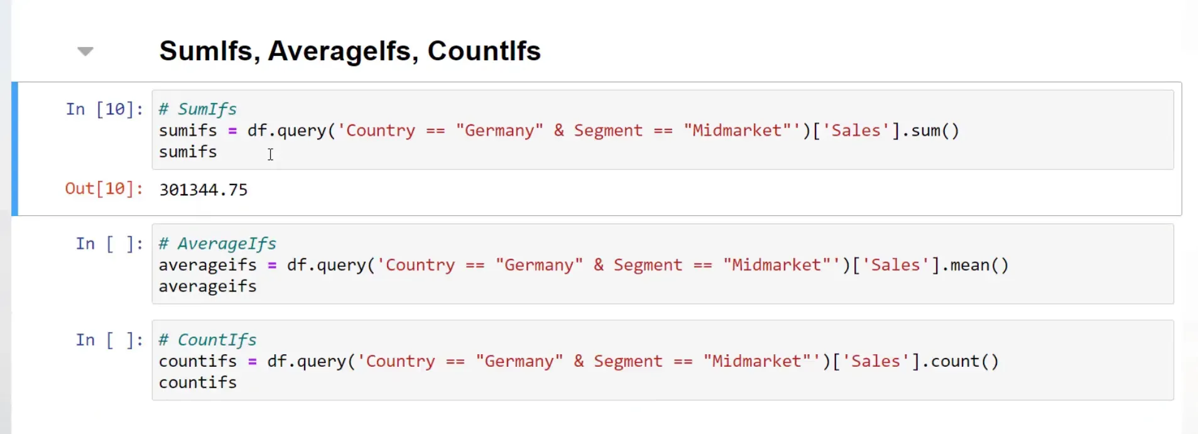Click the empty In [ ] prompt of AverageIfs cell

pyautogui.click(x=108, y=244)
